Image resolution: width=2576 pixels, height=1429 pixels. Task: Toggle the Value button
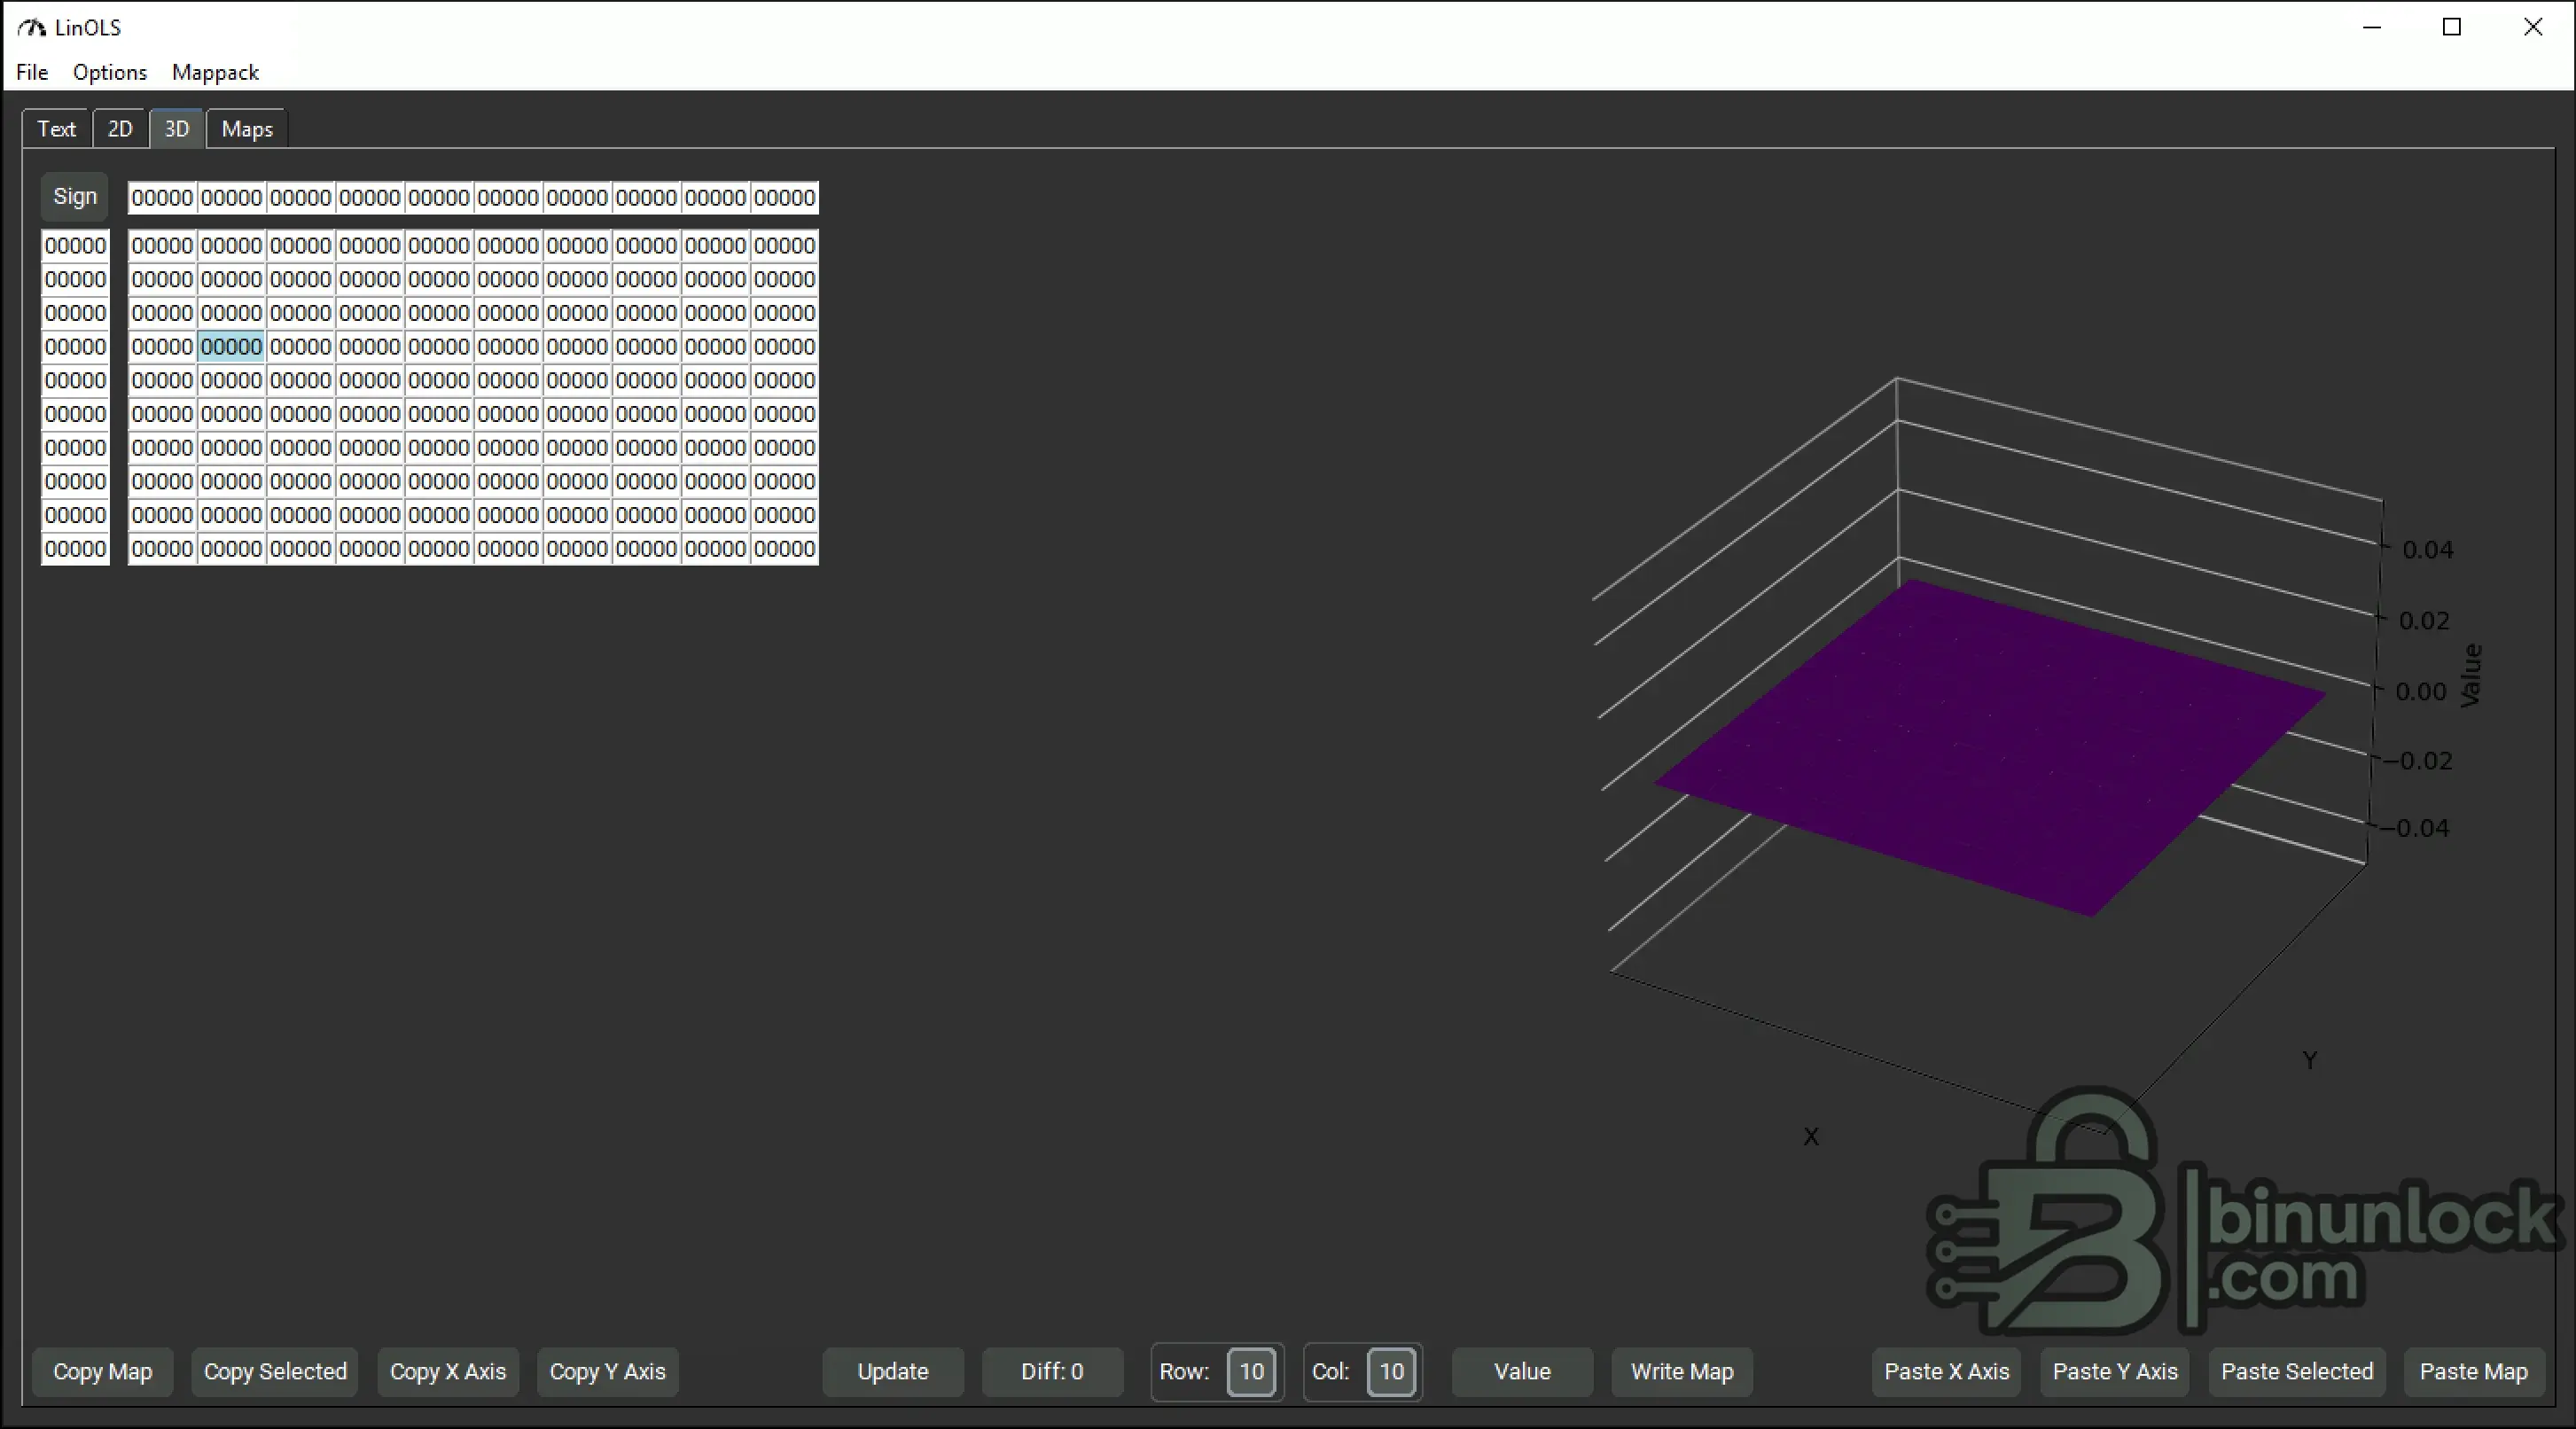(1522, 1372)
